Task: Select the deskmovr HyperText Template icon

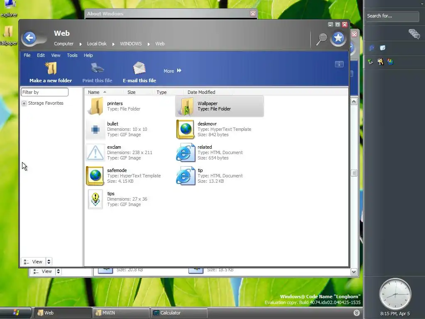Action: point(186,130)
